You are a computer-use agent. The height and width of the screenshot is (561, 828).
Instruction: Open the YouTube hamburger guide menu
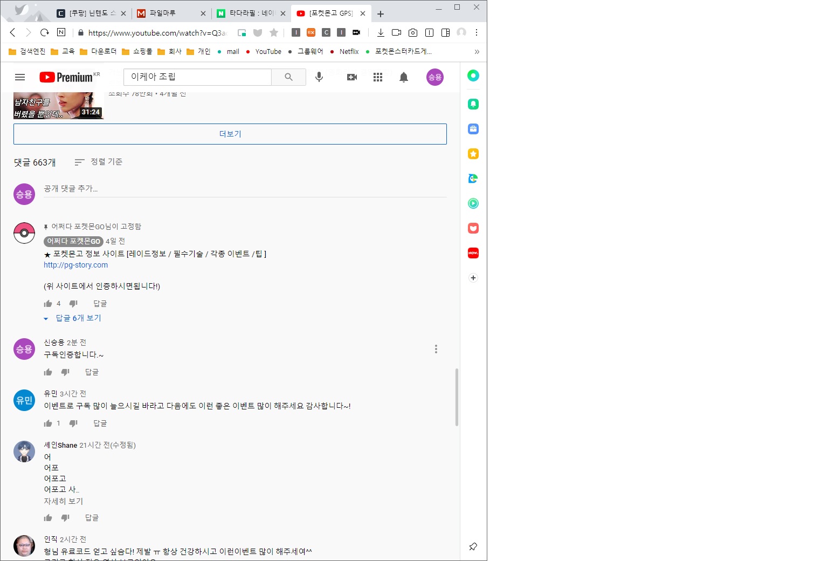point(20,77)
